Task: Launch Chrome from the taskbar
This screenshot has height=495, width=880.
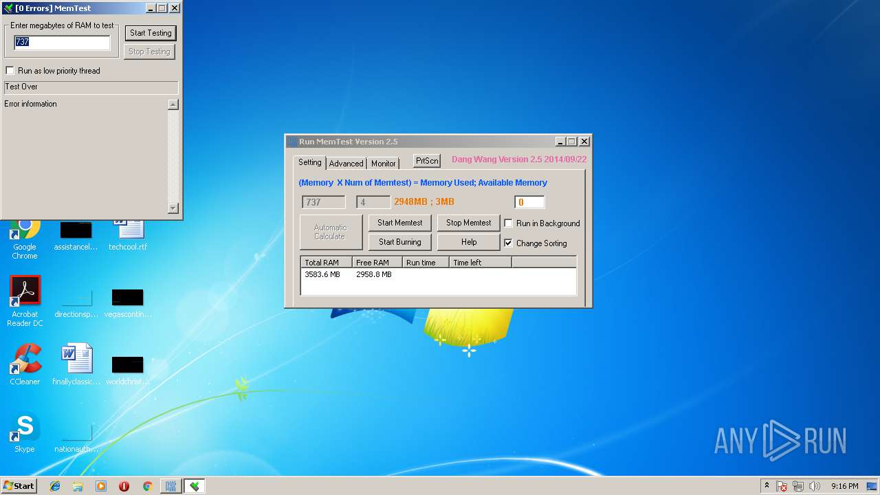Action: pyautogui.click(x=147, y=486)
